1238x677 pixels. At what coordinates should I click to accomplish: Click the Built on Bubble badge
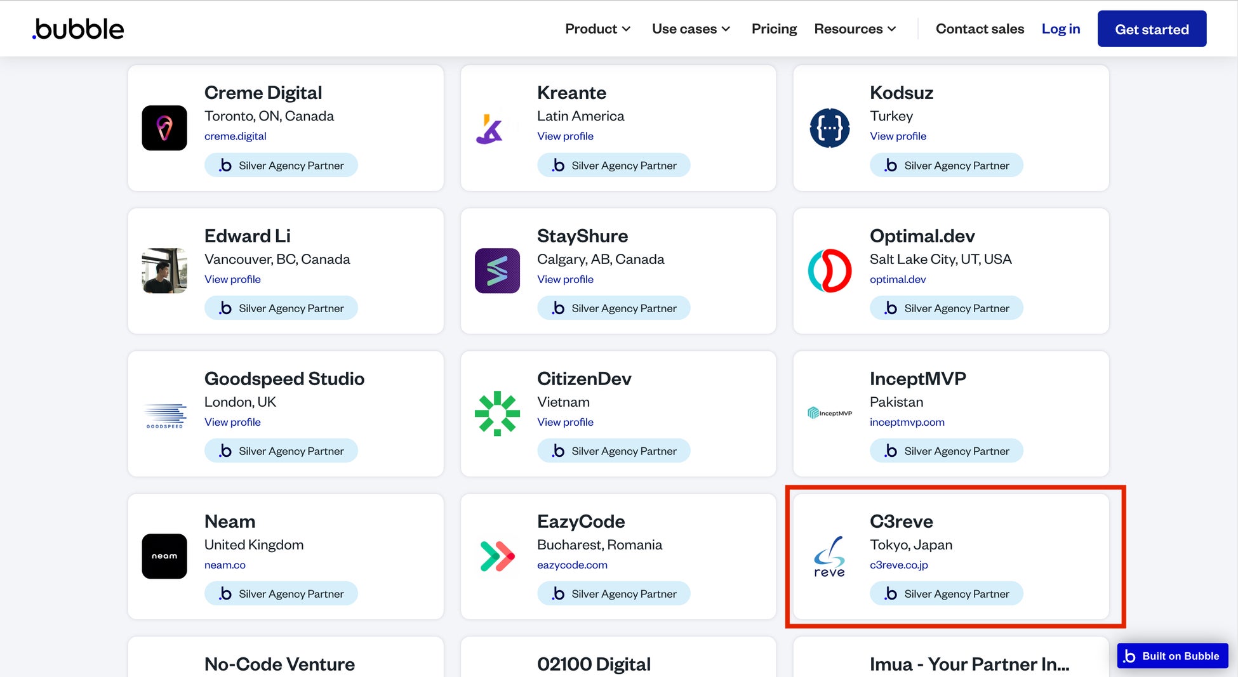(x=1173, y=656)
